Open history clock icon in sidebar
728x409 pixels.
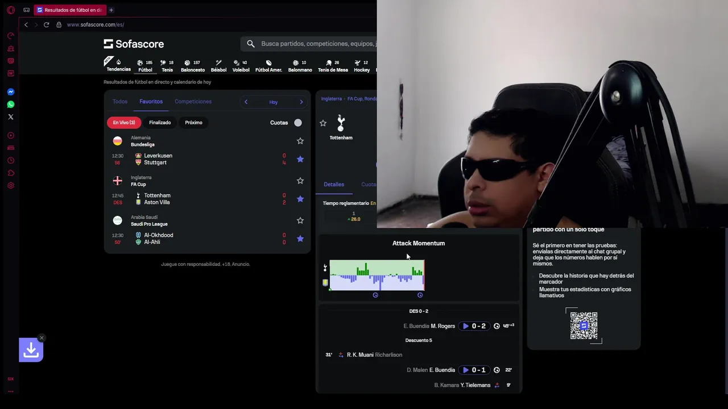[x=11, y=160]
